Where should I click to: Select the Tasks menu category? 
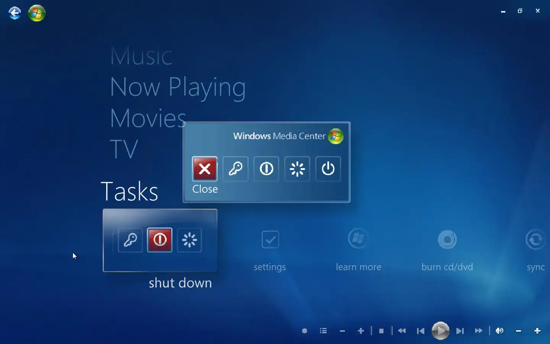pos(129,191)
